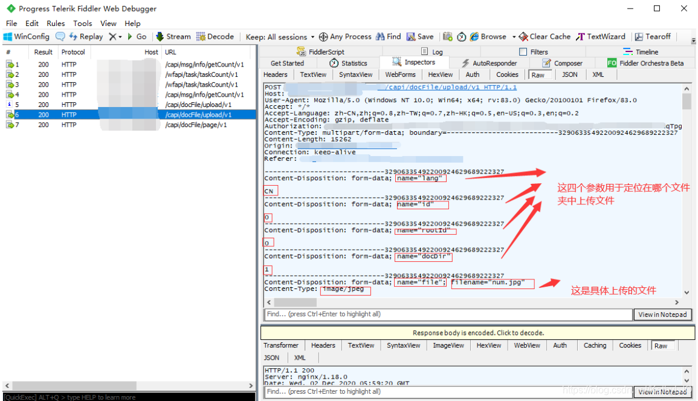Click the Find binoculars button
Image resolution: width=698 pixels, height=401 pixels.
pos(388,36)
